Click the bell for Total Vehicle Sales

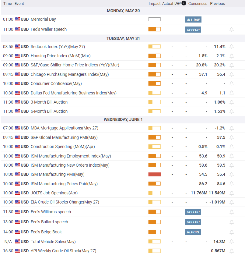[232, 242]
